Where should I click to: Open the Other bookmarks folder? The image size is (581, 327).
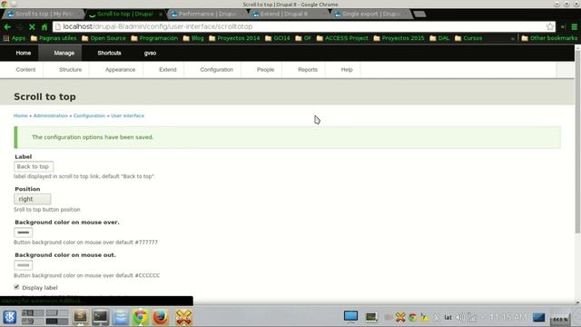click(x=549, y=38)
